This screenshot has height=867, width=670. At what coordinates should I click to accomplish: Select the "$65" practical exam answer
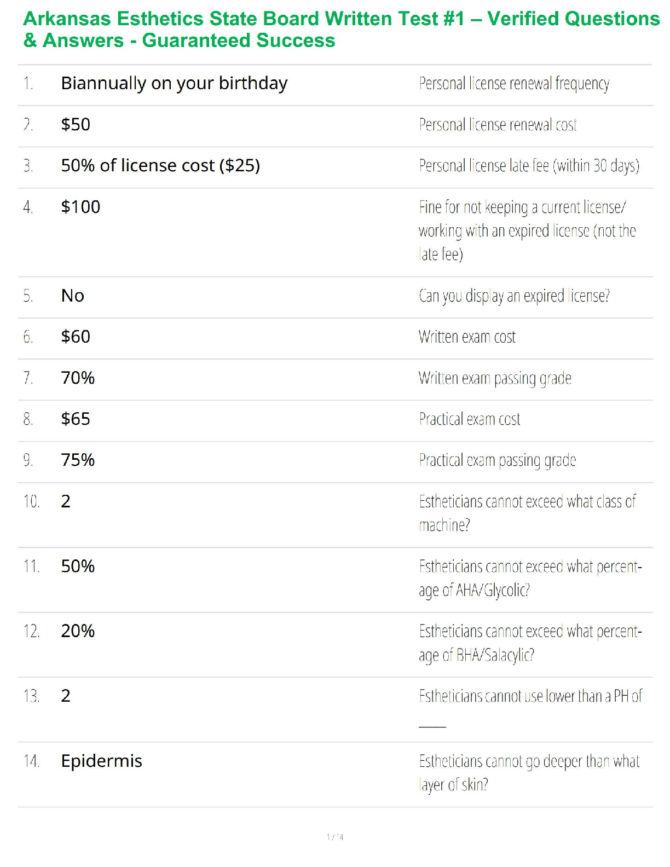pos(76,419)
